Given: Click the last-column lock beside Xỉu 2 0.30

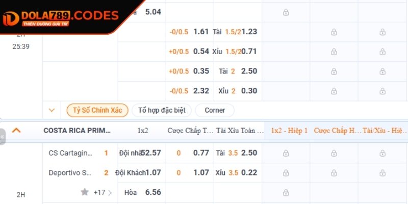Looking at the screenshot, I should [x=382, y=91].
